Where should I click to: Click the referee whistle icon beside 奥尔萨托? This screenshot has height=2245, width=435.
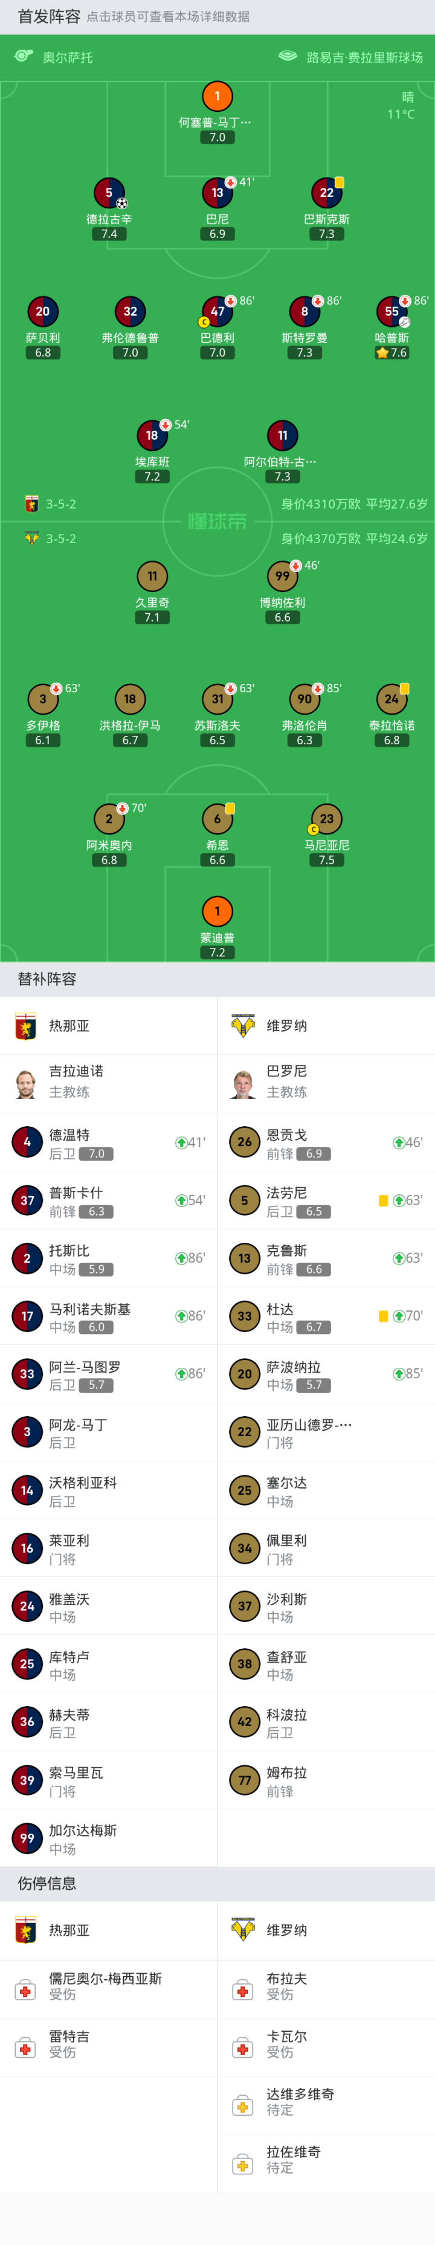tap(24, 57)
